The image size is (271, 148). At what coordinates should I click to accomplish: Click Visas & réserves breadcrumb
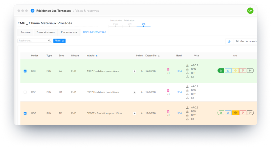pos(87,11)
